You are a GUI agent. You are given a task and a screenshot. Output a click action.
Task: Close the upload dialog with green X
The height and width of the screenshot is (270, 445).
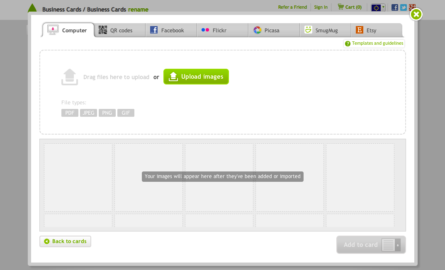coord(416,14)
